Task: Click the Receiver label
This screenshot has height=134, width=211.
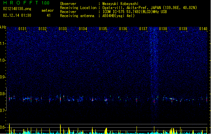Action: coord(68,12)
